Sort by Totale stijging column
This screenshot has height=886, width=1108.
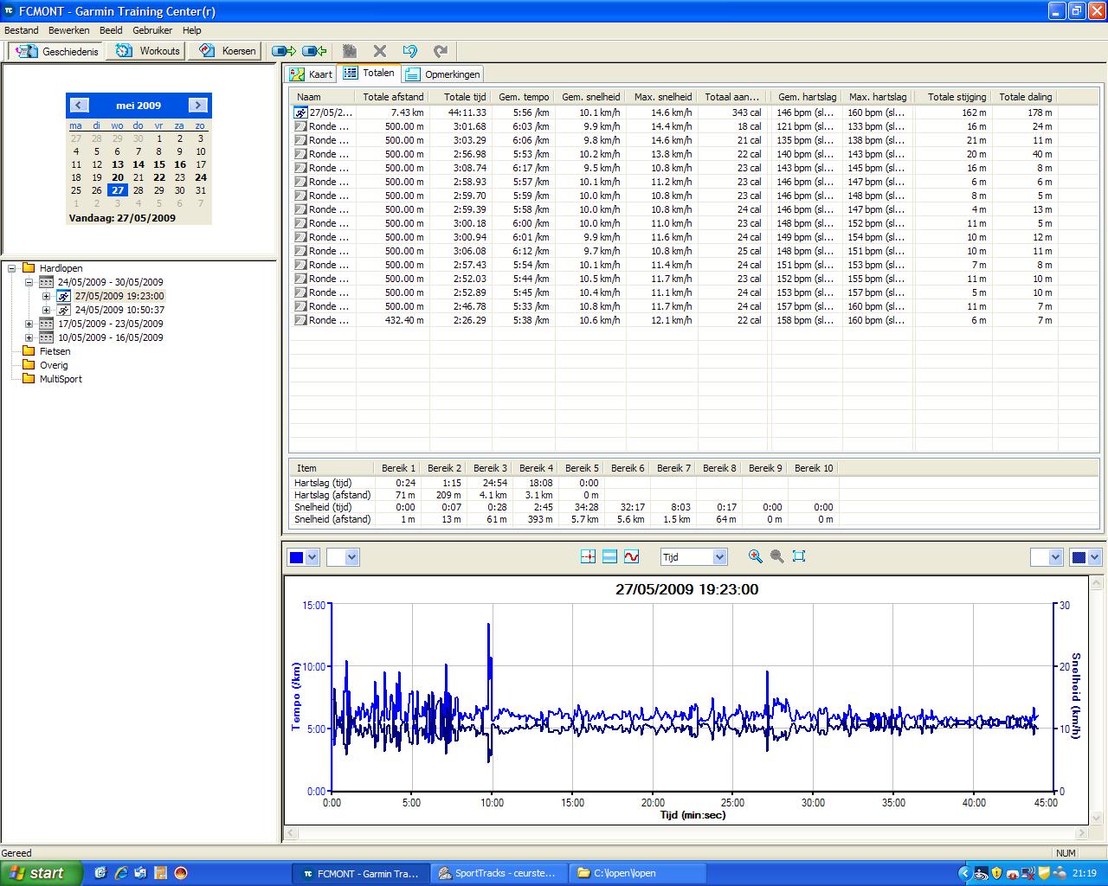(x=956, y=97)
